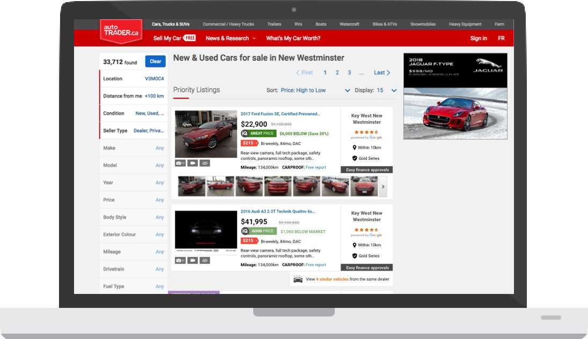Expand the Exterior Colour filter
The height and width of the screenshot is (339, 588).
click(x=134, y=234)
